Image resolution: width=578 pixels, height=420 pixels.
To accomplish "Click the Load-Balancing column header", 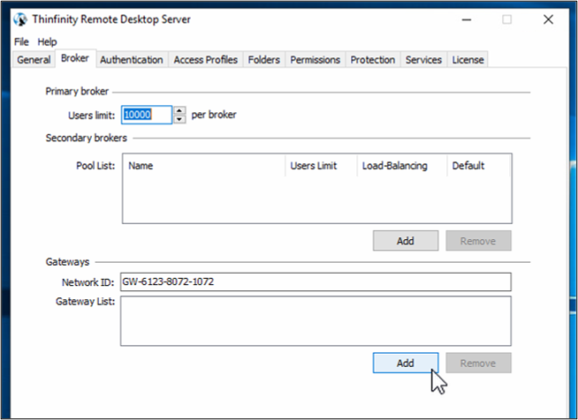I will 394,165.
